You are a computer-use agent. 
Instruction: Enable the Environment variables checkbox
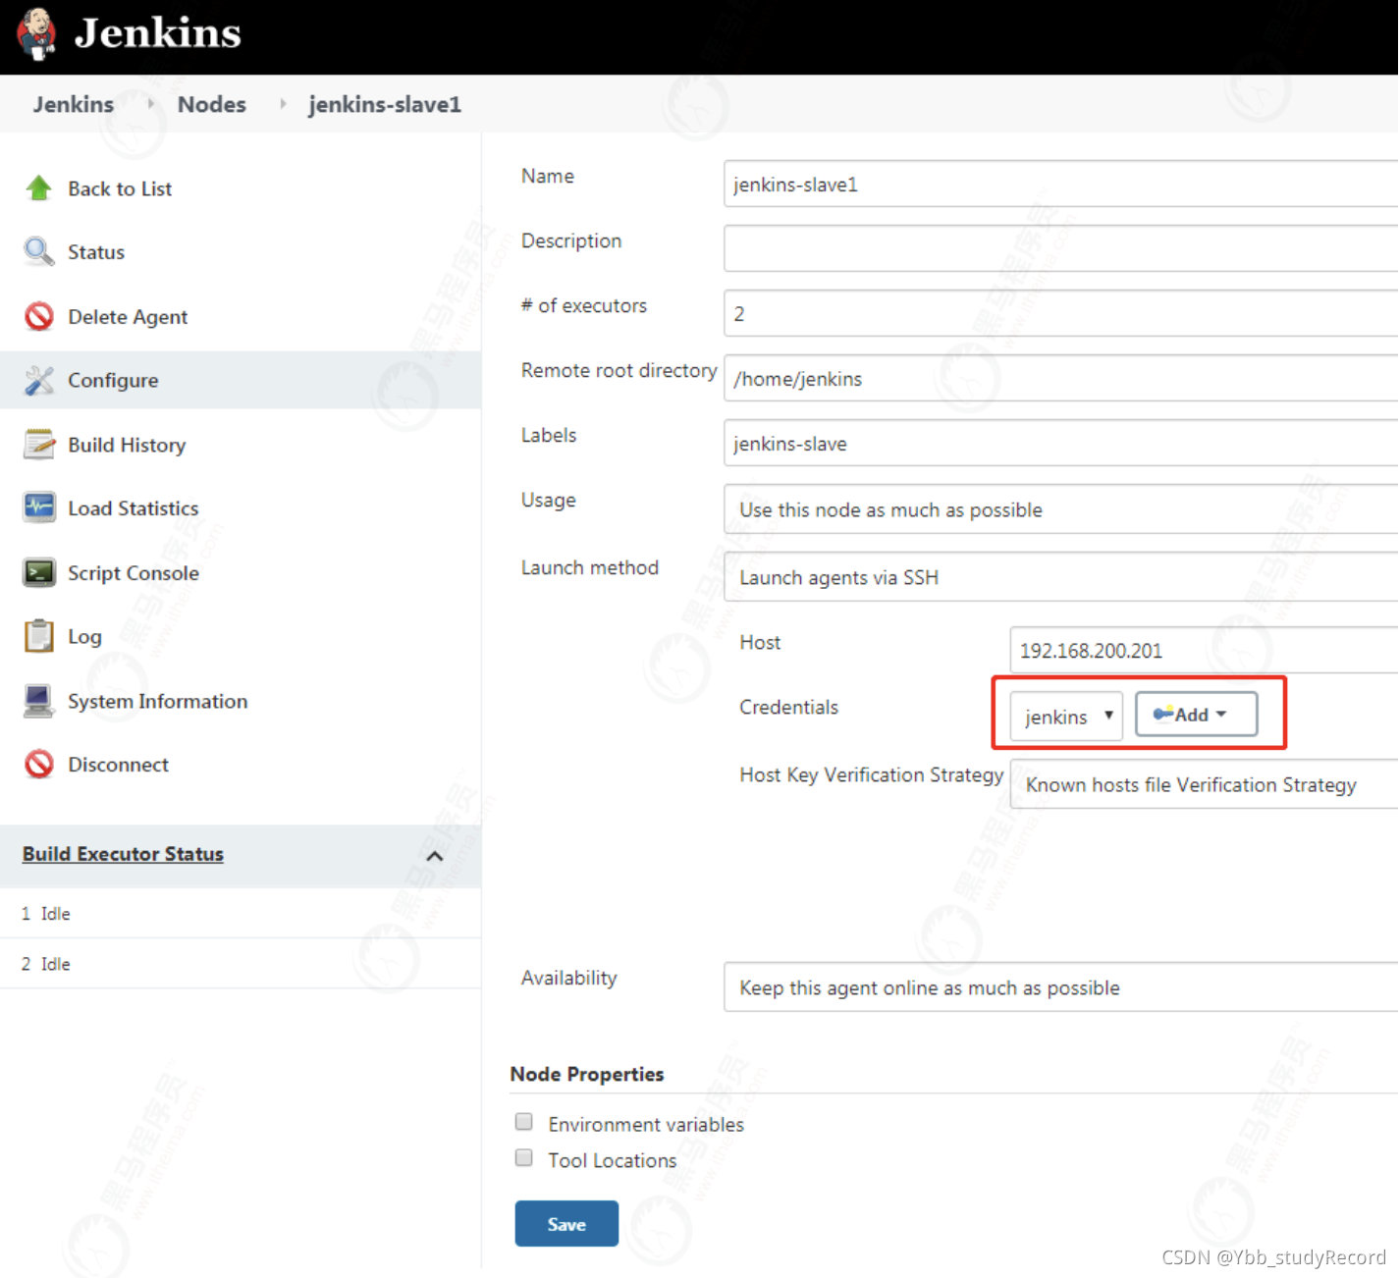524,1122
